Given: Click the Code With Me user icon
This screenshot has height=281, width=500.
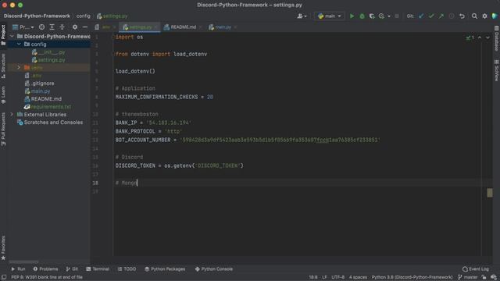Looking at the screenshot, I should 302,16.
